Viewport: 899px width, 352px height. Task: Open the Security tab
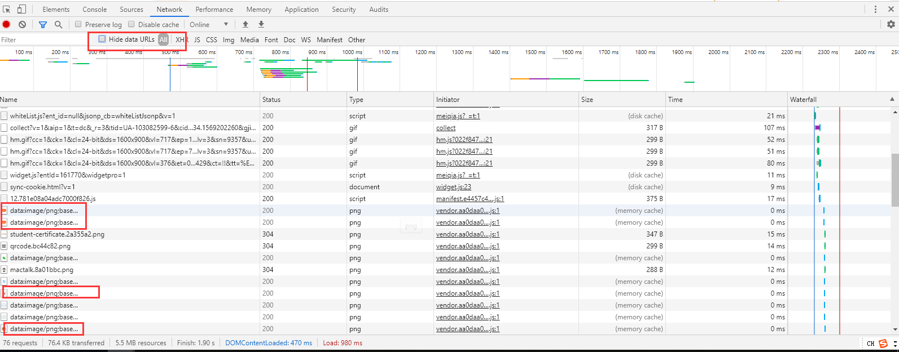(344, 10)
